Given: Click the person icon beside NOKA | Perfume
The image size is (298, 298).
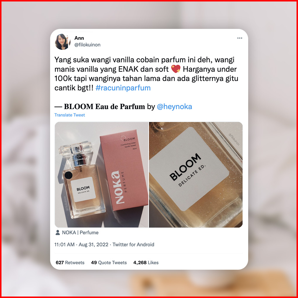Looking at the screenshot, I should pos(57,233).
